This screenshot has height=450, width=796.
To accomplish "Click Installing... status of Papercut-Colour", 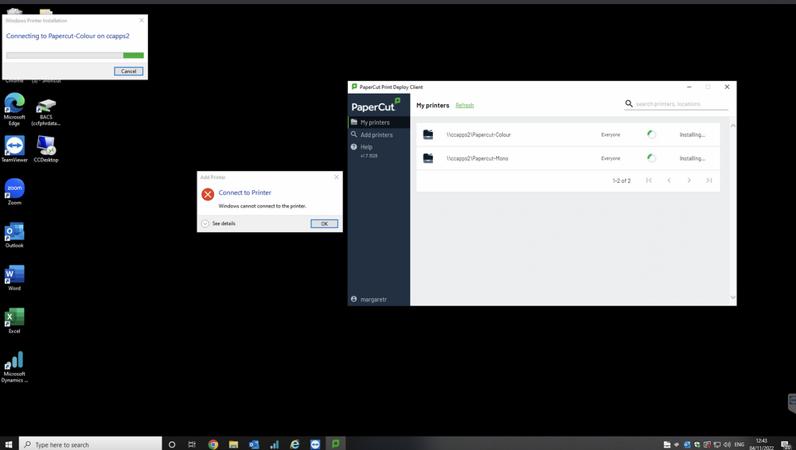I will pos(693,135).
